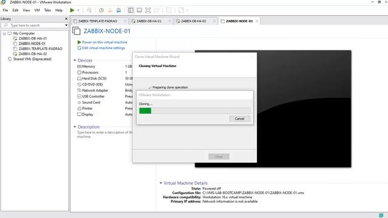Switch to the ZABBIX-TEMPLATE-PADRAO tab
This screenshot has height=218, width=388.
pyautogui.click(x=98, y=21)
